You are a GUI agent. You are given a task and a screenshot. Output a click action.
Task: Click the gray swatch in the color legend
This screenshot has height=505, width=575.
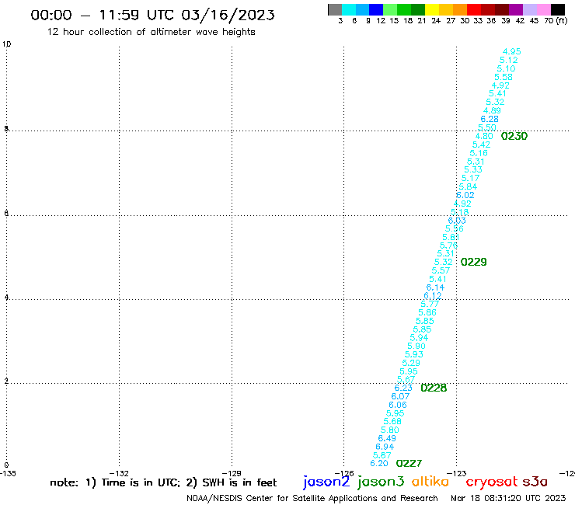coord(335,9)
